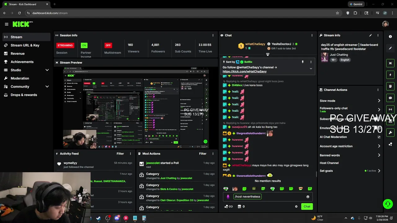Send message with the green Chat button

tap(307, 207)
